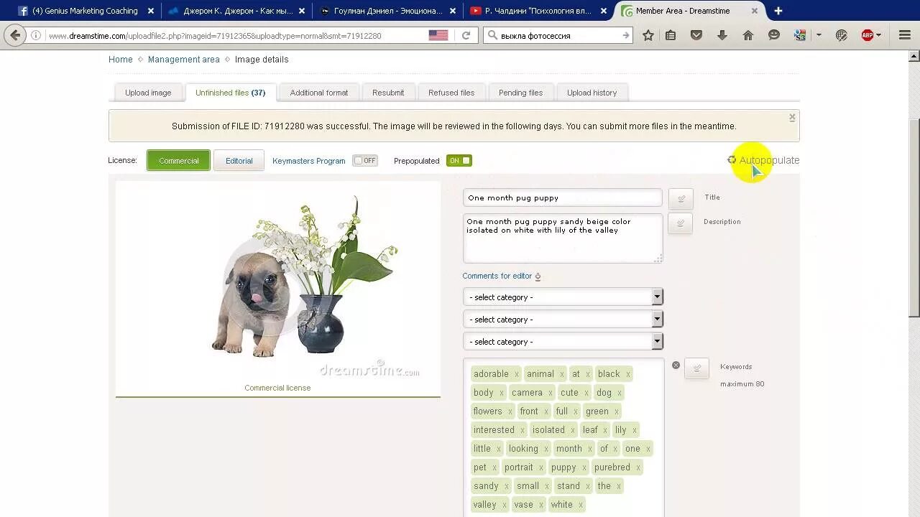Open the Unfinished files (37) tab
Viewport: 920px width, 517px height.
click(230, 93)
